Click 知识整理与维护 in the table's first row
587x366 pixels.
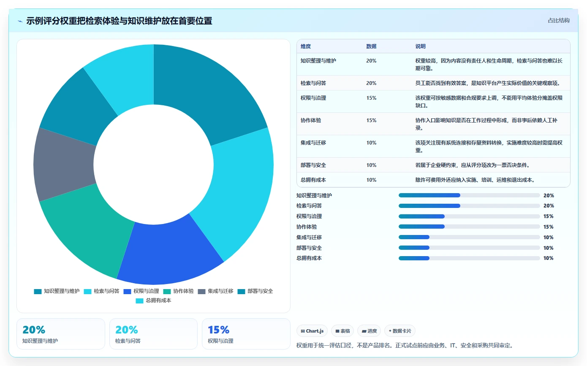click(318, 60)
